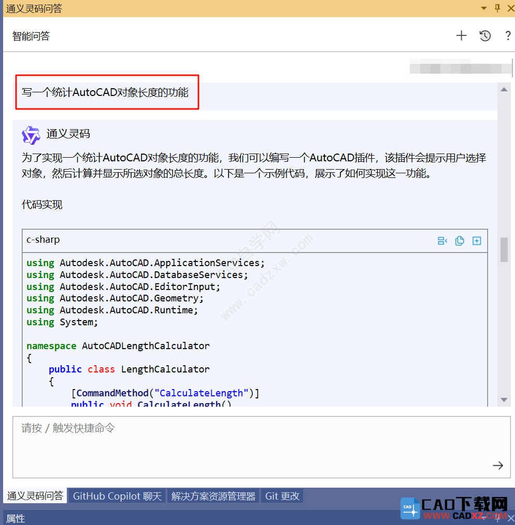515x525 pixels.
Task: Close the 通义灵码问答 panel
Action: coord(510,8)
